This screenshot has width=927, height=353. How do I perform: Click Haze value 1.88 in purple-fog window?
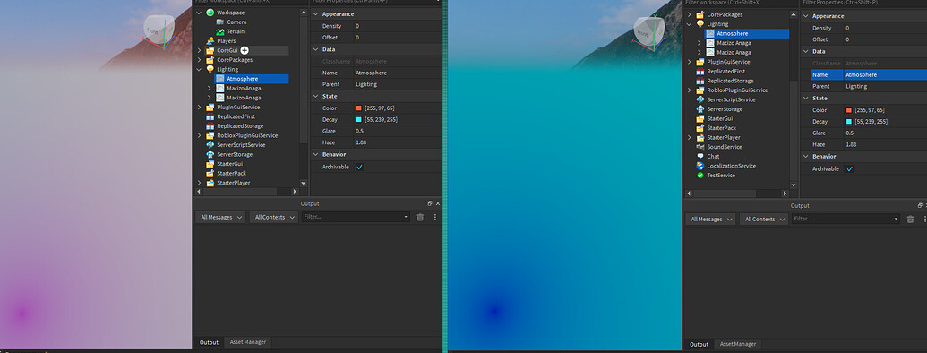pos(361,143)
